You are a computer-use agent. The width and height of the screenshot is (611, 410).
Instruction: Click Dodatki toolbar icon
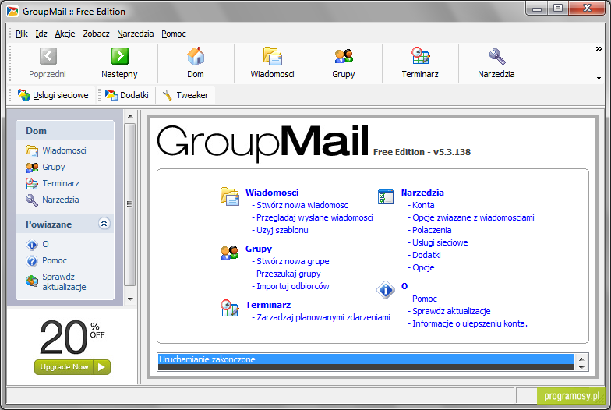[x=111, y=95]
